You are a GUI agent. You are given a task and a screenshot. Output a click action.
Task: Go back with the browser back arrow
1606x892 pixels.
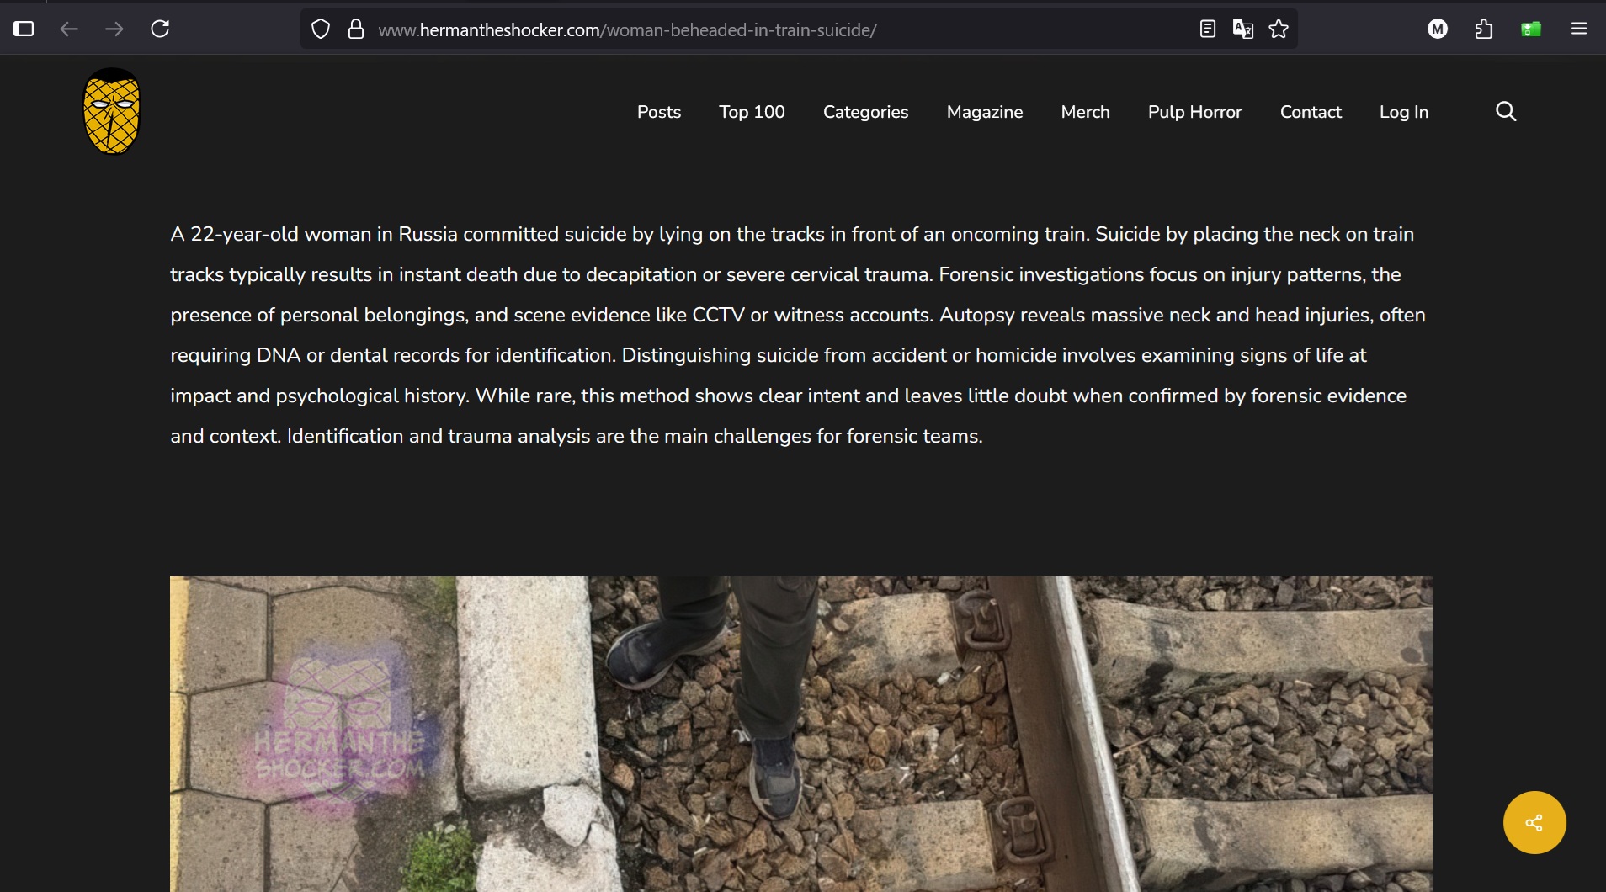point(69,29)
